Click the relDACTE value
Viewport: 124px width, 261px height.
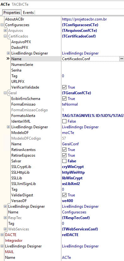tap(70, 235)
